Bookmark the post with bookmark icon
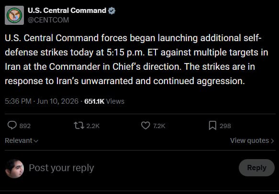The height and width of the screenshot is (194, 279). (212, 125)
